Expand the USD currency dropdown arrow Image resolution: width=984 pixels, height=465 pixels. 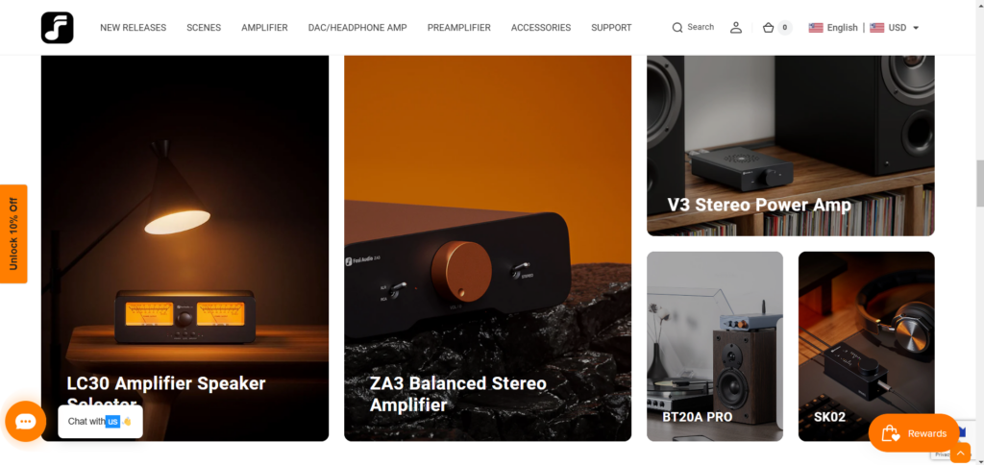tap(916, 28)
